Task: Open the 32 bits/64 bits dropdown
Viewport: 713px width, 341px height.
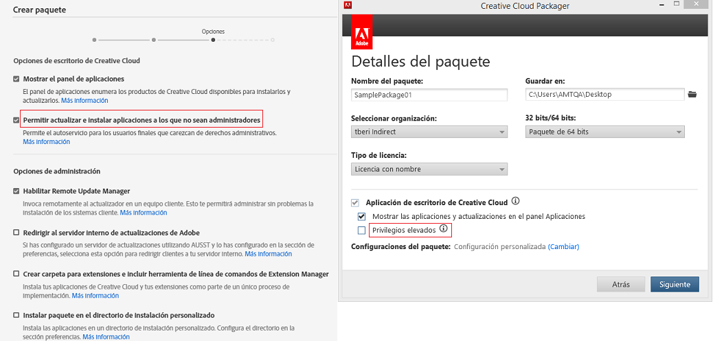Action: pos(604,132)
